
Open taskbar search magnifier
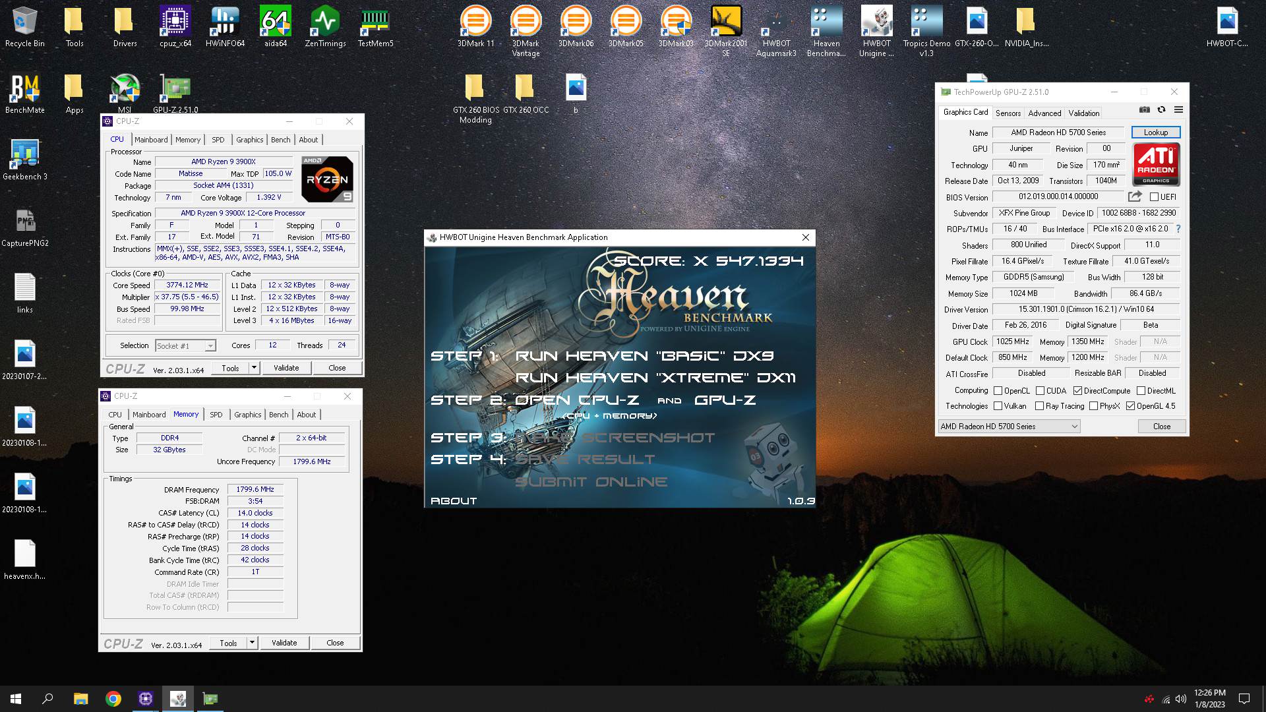coord(47,699)
